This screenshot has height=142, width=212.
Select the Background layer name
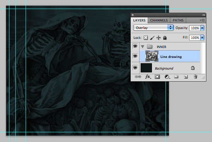click(164, 69)
